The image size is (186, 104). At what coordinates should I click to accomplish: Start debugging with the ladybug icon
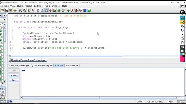[x=76, y=10]
